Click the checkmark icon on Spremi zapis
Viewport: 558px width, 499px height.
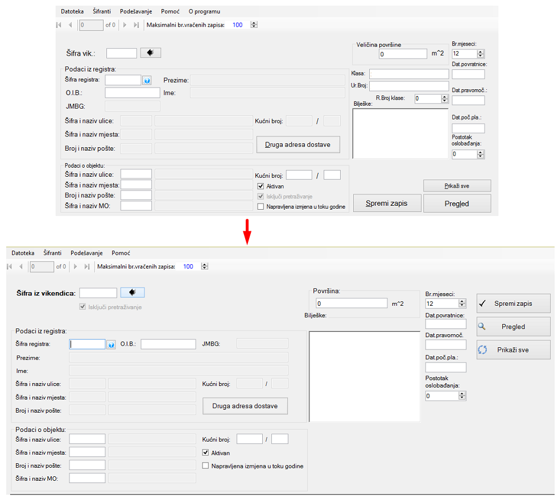482,303
